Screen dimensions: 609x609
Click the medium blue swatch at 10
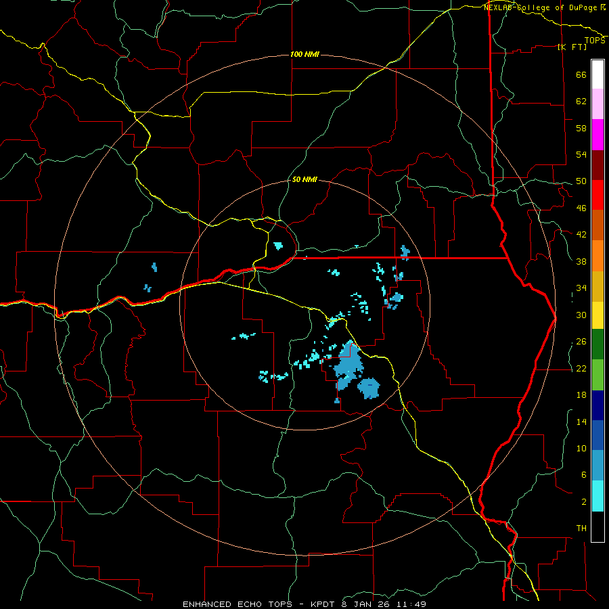[597, 435]
